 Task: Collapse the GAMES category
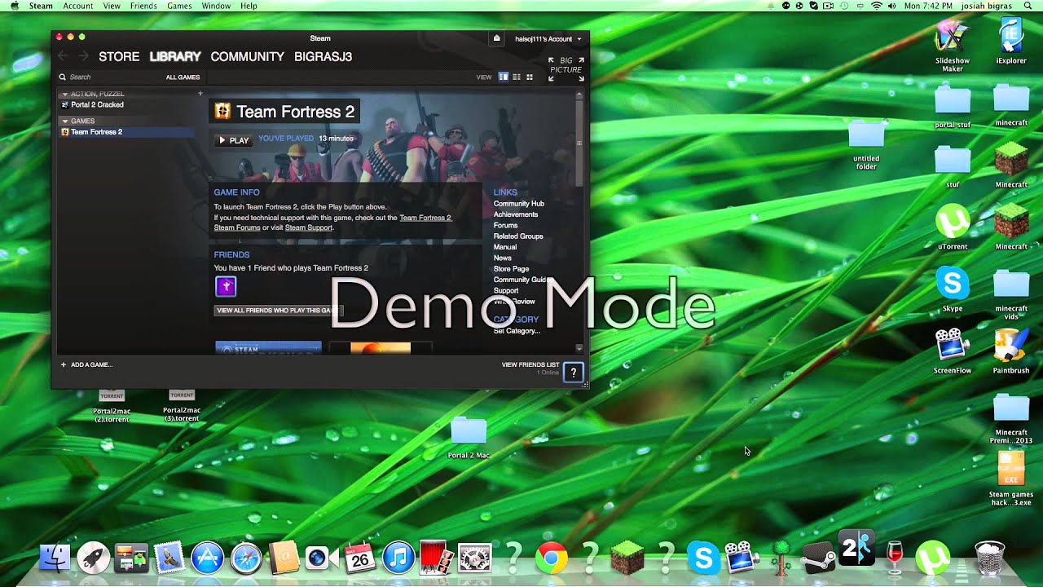(65, 121)
